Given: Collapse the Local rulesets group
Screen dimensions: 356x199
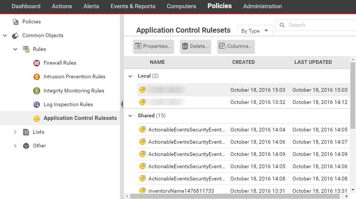Looking at the screenshot, I should pyautogui.click(x=130, y=76).
